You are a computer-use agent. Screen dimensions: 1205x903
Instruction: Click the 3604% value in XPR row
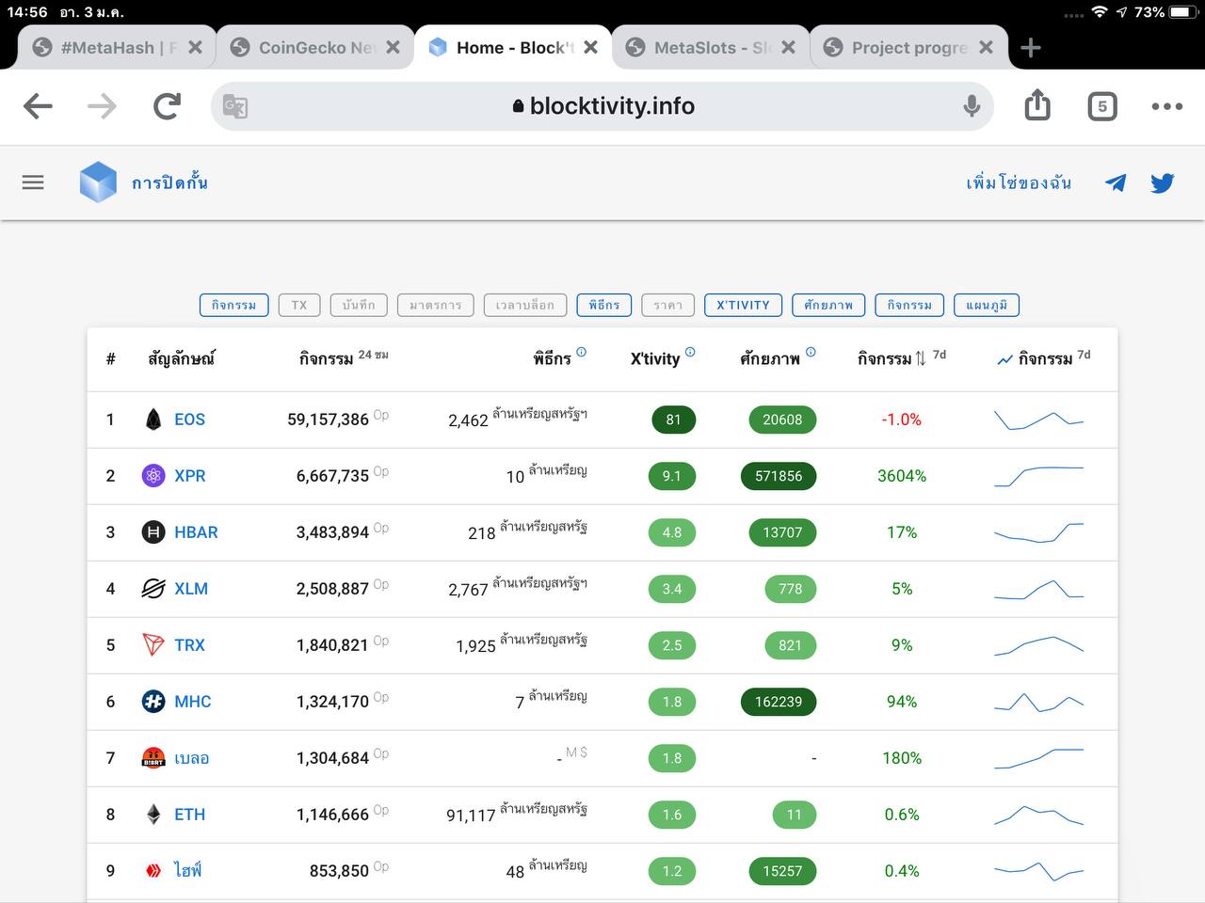point(902,476)
